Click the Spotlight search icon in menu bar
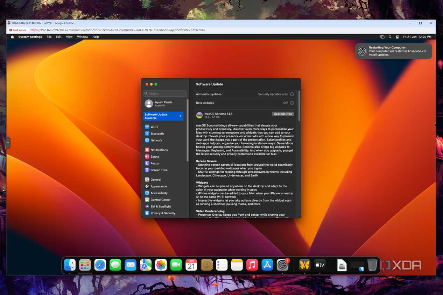 click(x=390, y=37)
